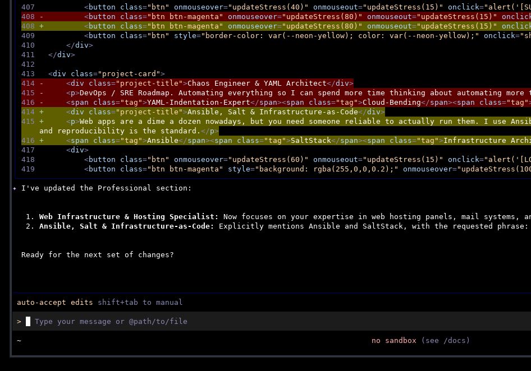
Task: Click the plus marker on added line 414
Action: point(42,112)
